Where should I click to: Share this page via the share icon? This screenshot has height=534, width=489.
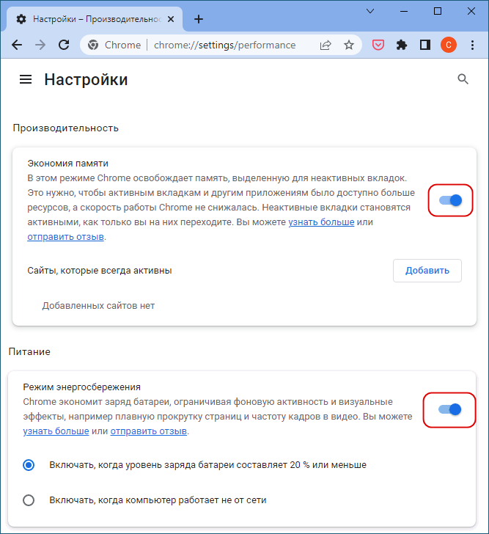(326, 45)
